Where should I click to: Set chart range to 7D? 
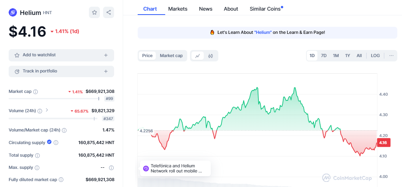click(324, 56)
